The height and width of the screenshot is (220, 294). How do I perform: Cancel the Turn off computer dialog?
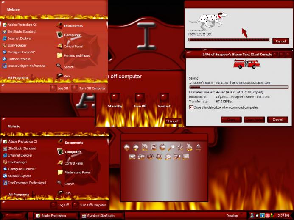(173, 121)
